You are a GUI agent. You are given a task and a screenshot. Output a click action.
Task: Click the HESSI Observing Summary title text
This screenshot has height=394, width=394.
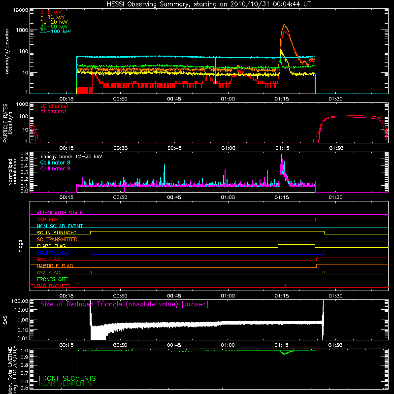click(x=209, y=4)
